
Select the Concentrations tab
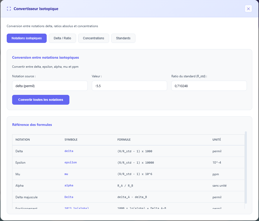(93, 38)
